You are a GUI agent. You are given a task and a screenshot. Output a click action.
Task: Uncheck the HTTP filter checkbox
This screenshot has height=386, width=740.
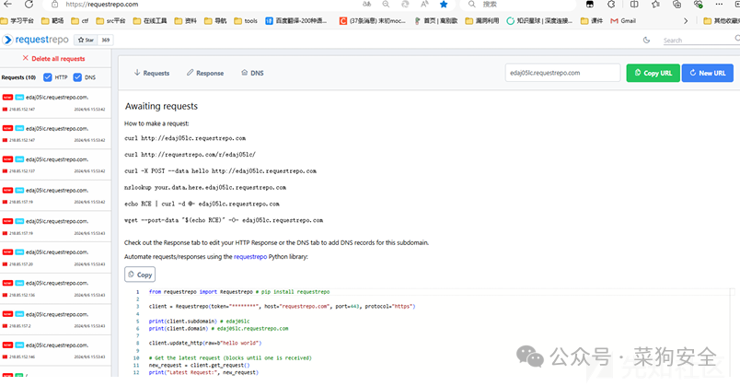click(48, 77)
